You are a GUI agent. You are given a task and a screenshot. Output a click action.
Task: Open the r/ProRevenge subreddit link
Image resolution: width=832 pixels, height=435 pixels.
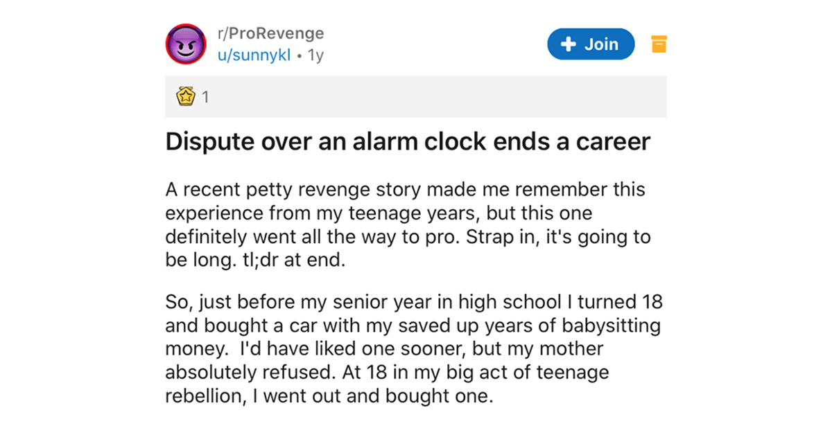coord(270,34)
